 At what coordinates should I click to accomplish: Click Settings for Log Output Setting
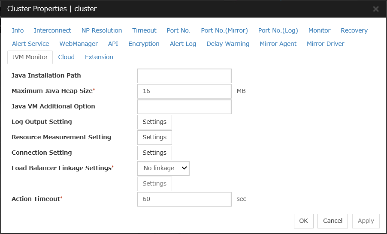[x=154, y=122]
